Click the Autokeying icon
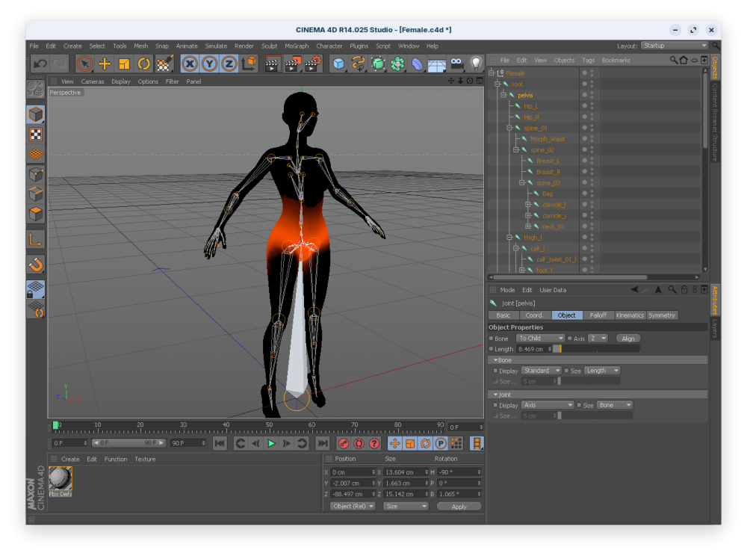This screenshot has height=556, width=747. tap(357, 443)
